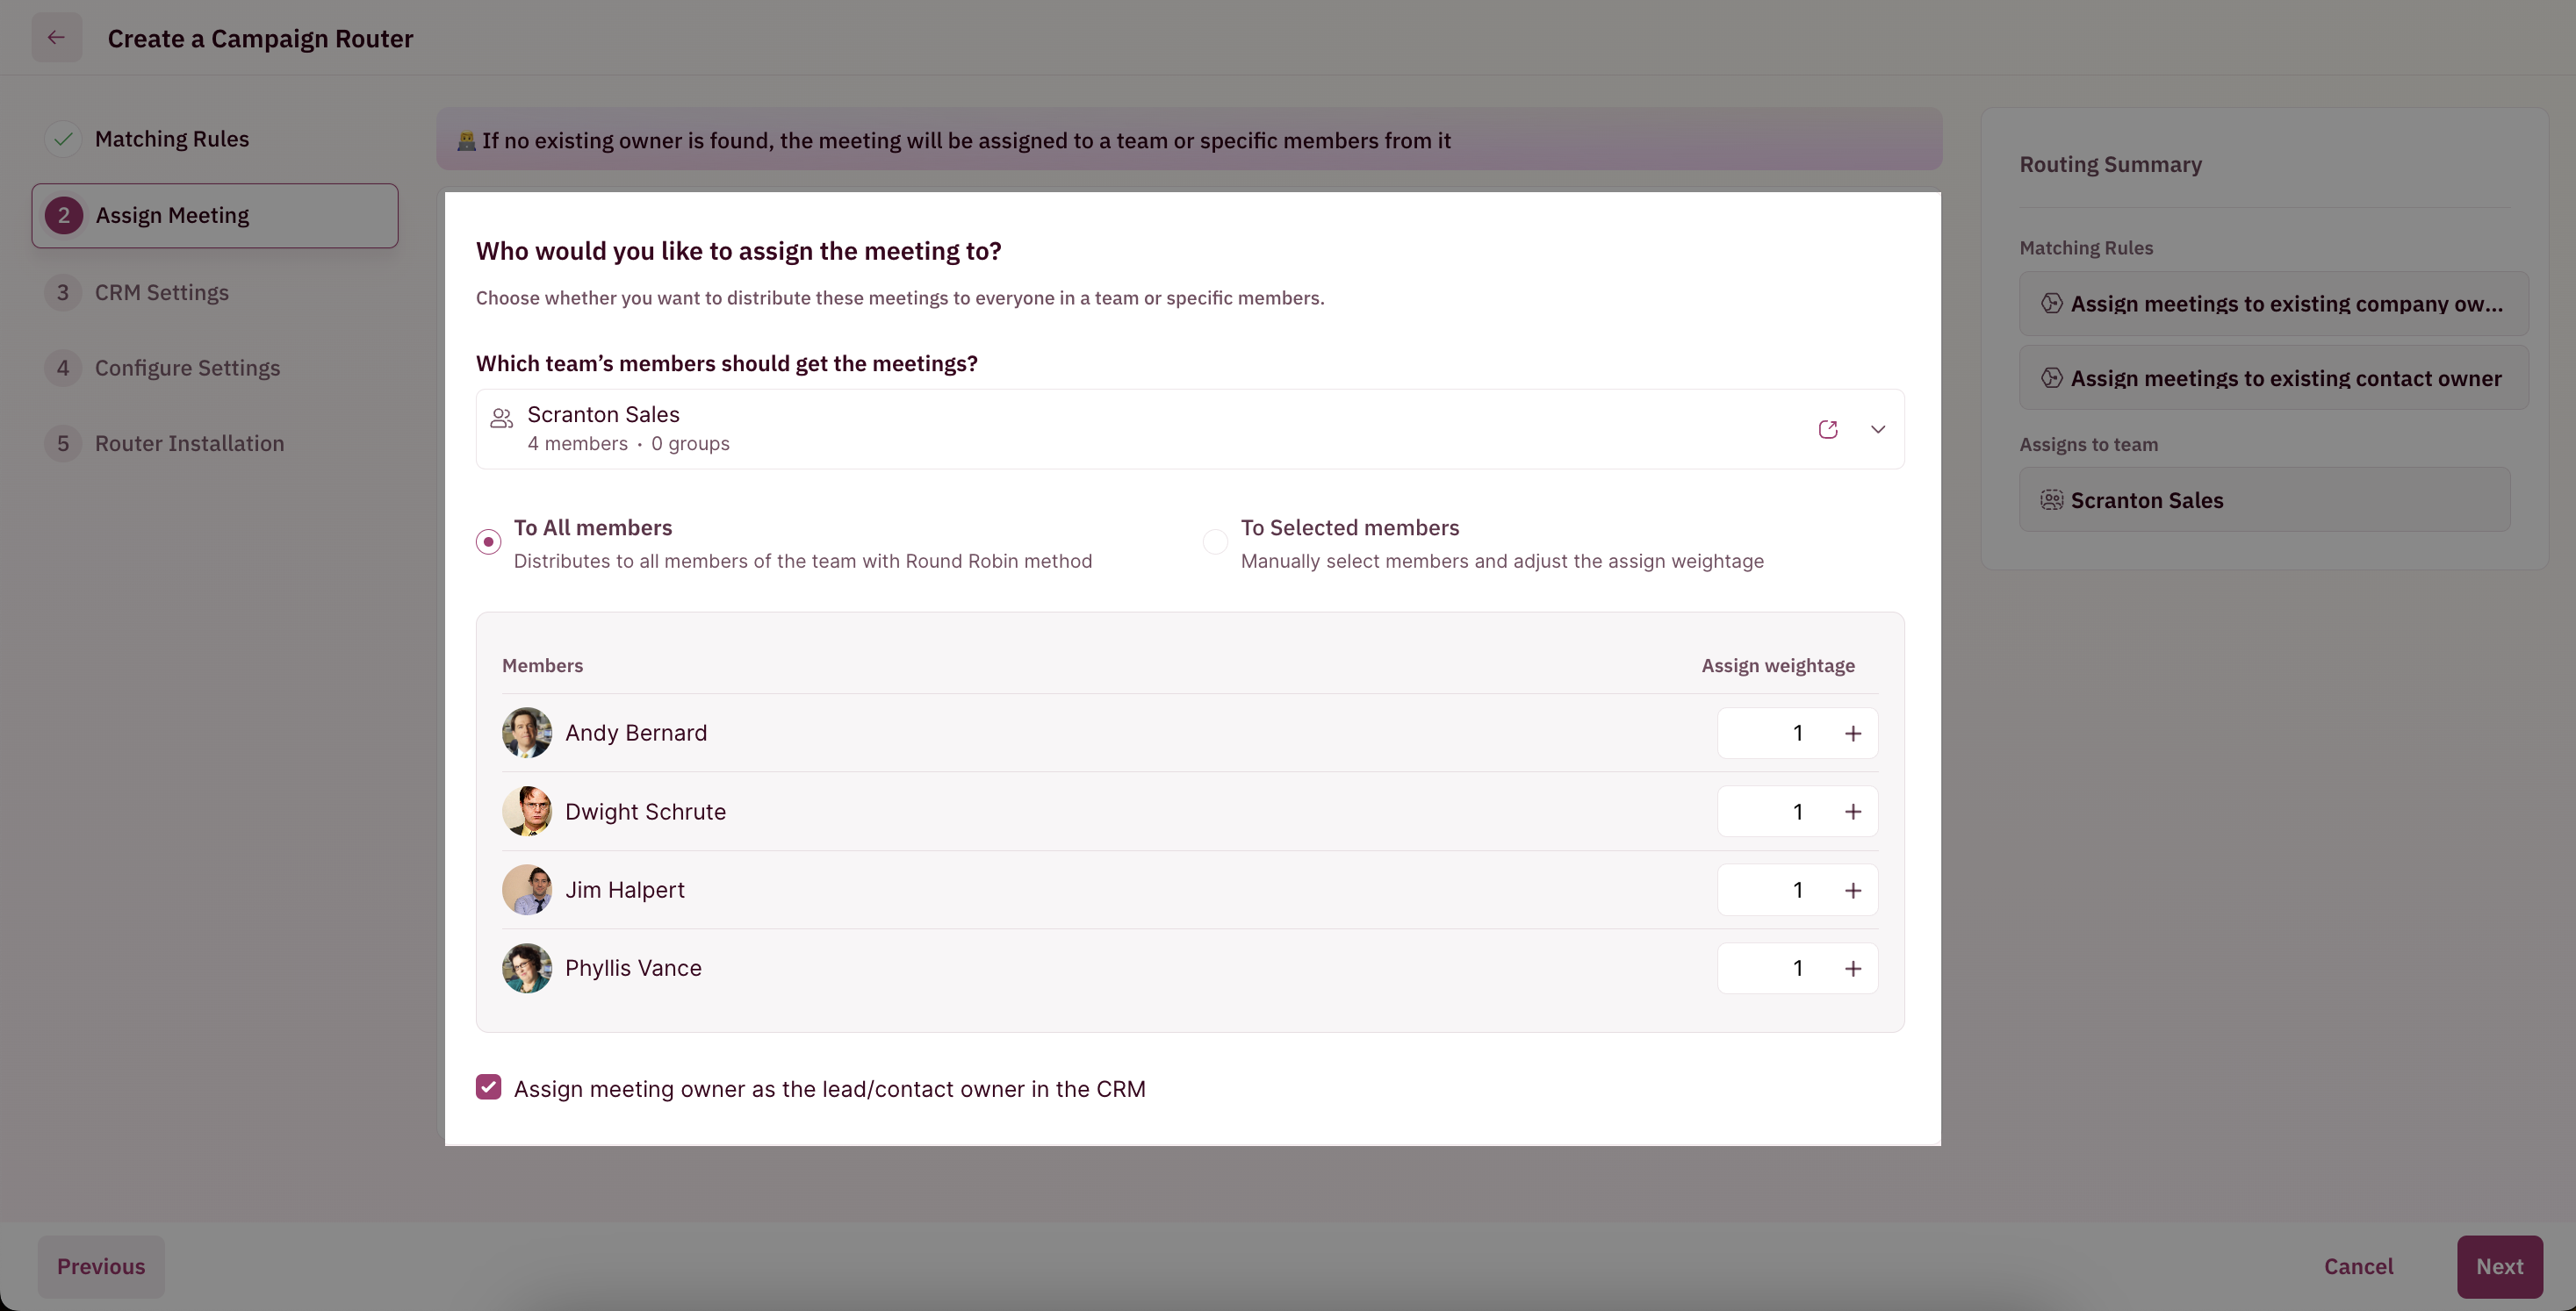Go back using the arrow icon
Screen dimensions: 2576x1311
(x=56, y=38)
